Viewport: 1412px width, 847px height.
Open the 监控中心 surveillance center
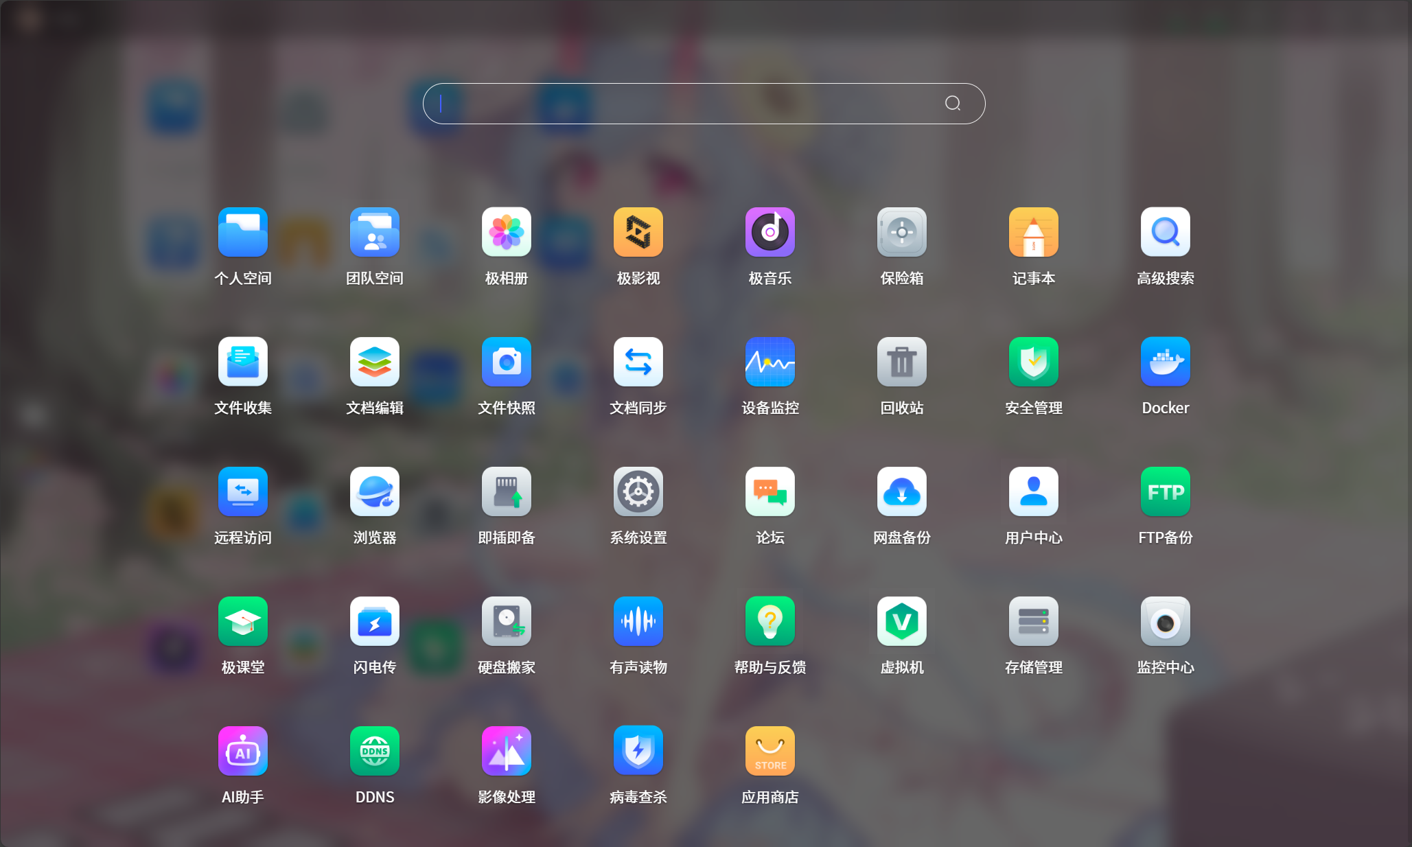pyautogui.click(x=1165, y=621)
